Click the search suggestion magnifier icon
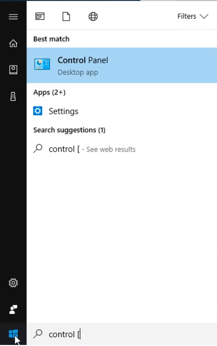217x346 pixels. [x=38, y=149]
